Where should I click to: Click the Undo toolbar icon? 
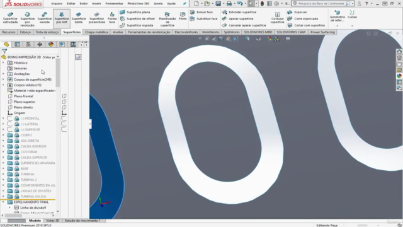point(240,4)
